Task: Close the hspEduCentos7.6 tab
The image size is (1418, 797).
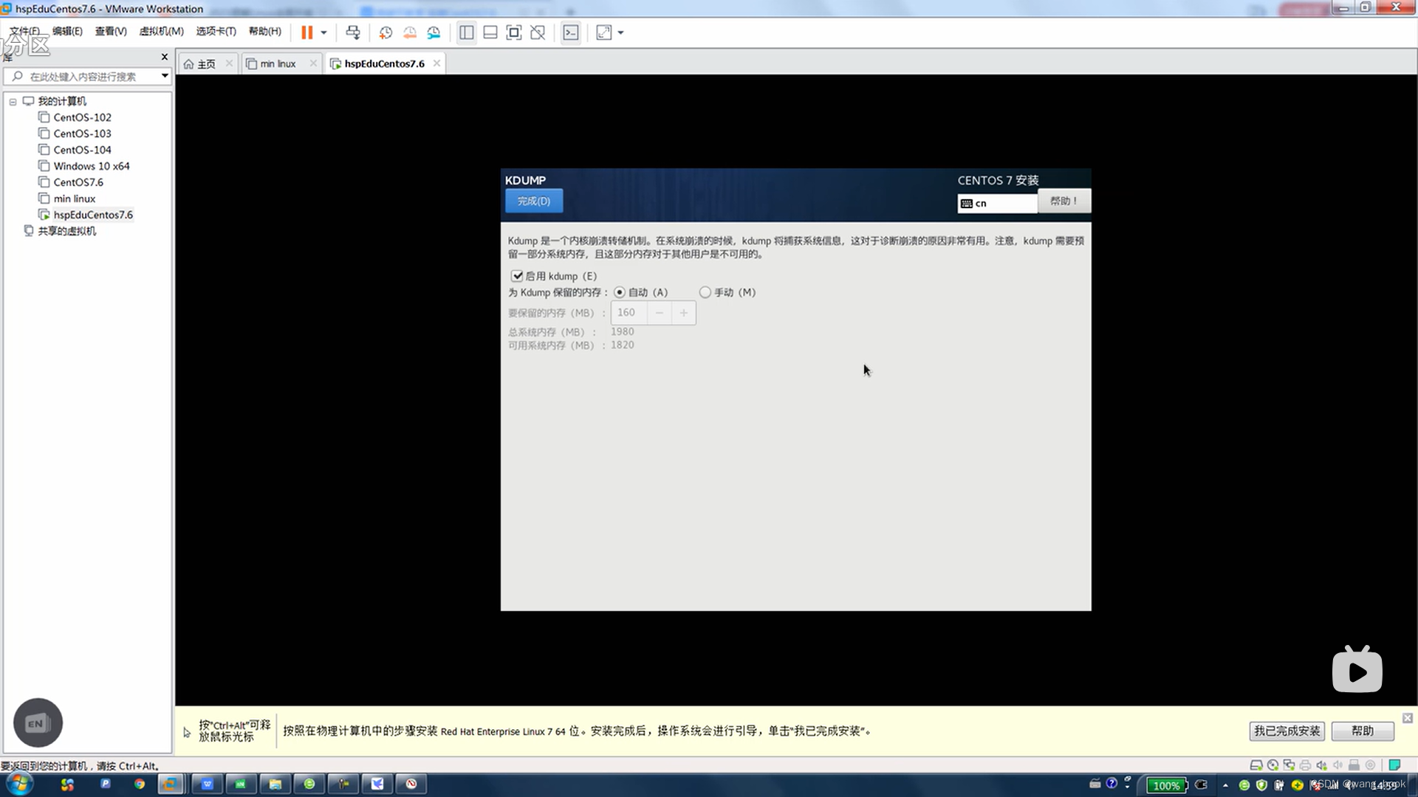Action: click(x=436, y=63)
